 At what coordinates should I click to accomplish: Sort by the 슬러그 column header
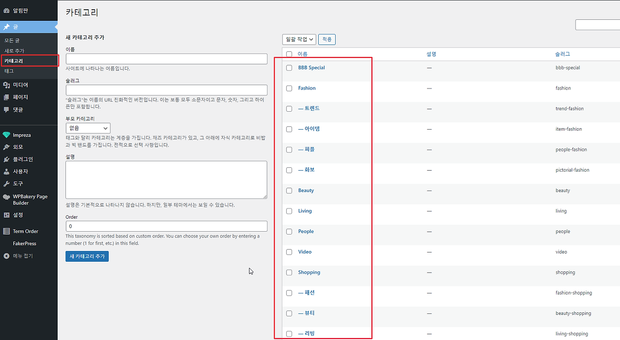pyautogui.click(x=563, y=54)
